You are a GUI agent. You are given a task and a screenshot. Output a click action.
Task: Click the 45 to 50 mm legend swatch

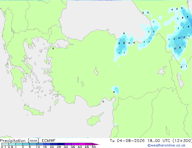point(89,144)
